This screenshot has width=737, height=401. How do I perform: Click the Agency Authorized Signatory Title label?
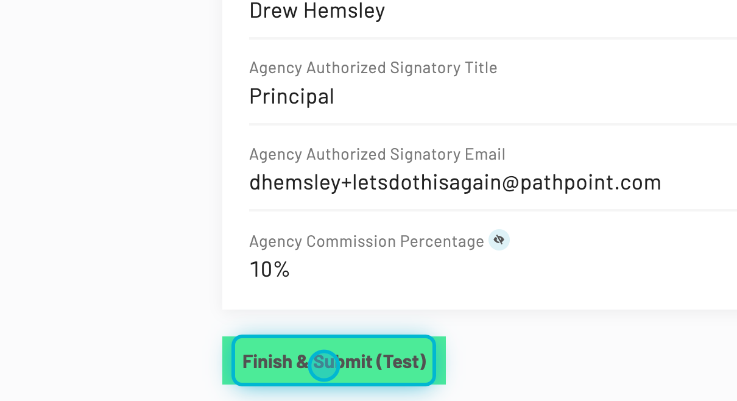tap(373, 68)
